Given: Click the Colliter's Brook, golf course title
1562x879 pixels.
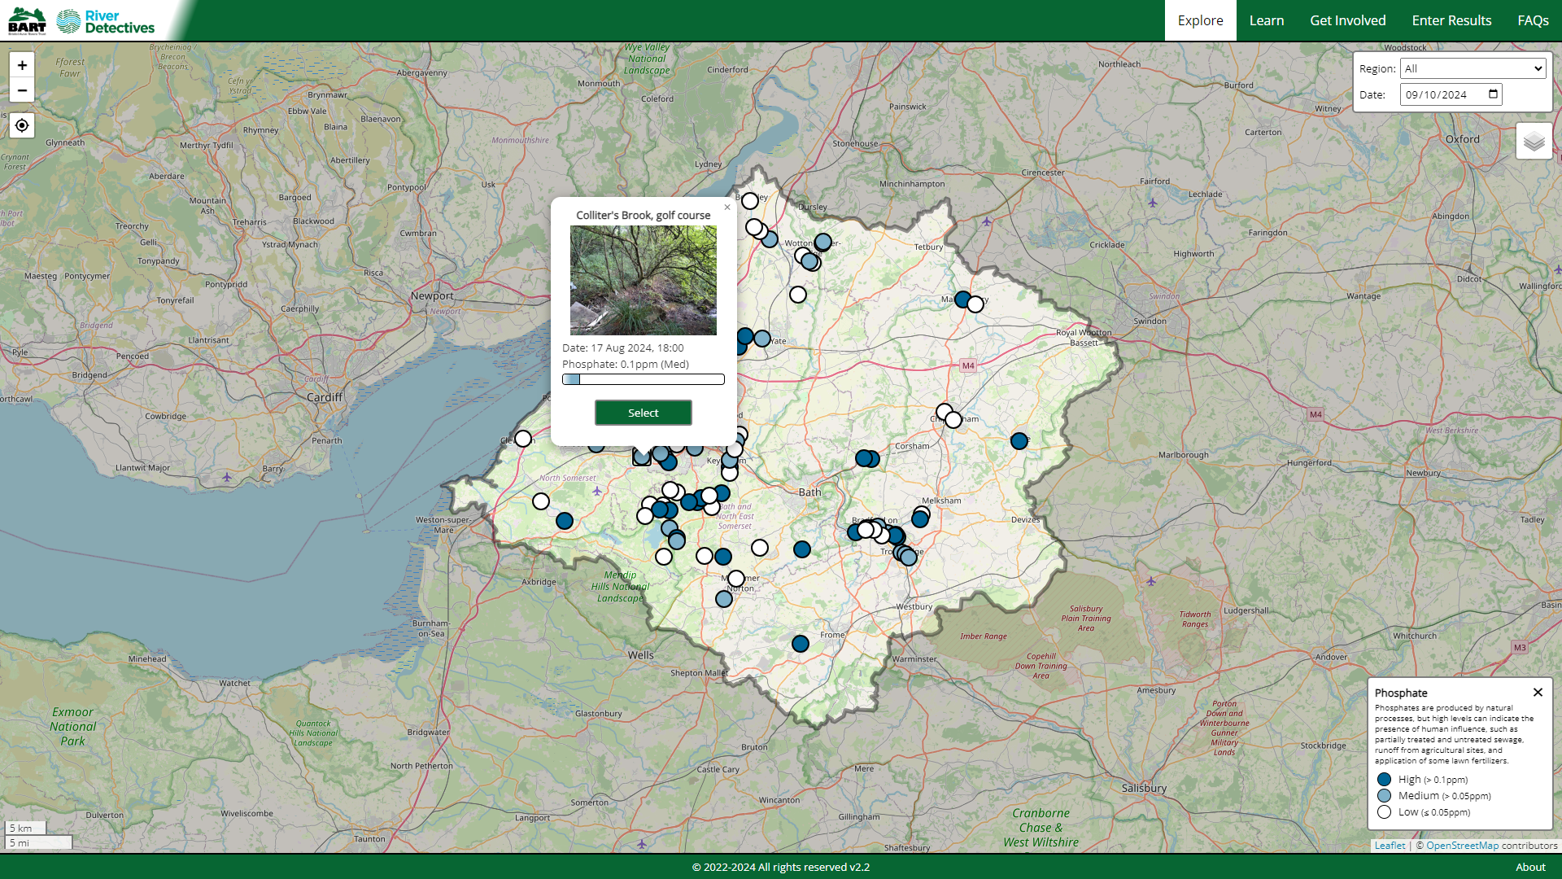Looking at the screenshot, I should (644, 216).
